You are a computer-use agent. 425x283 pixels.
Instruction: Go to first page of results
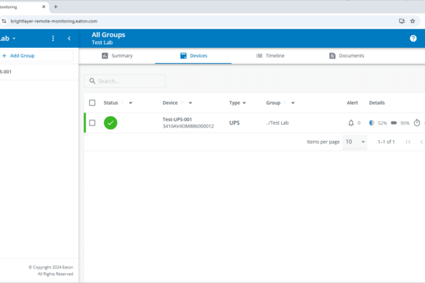408,141
